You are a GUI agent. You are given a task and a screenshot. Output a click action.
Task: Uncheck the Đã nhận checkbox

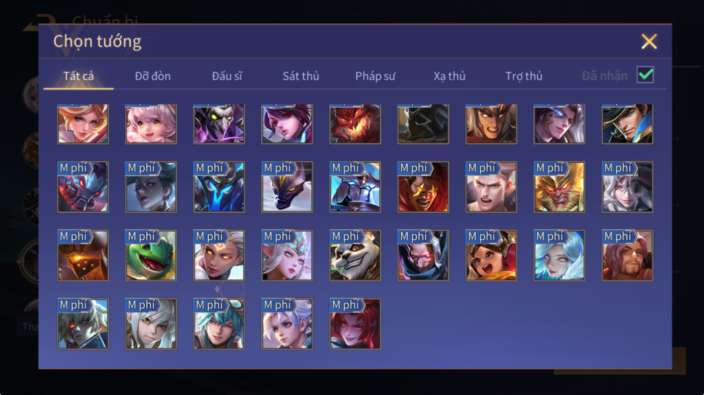coord(645,75)
